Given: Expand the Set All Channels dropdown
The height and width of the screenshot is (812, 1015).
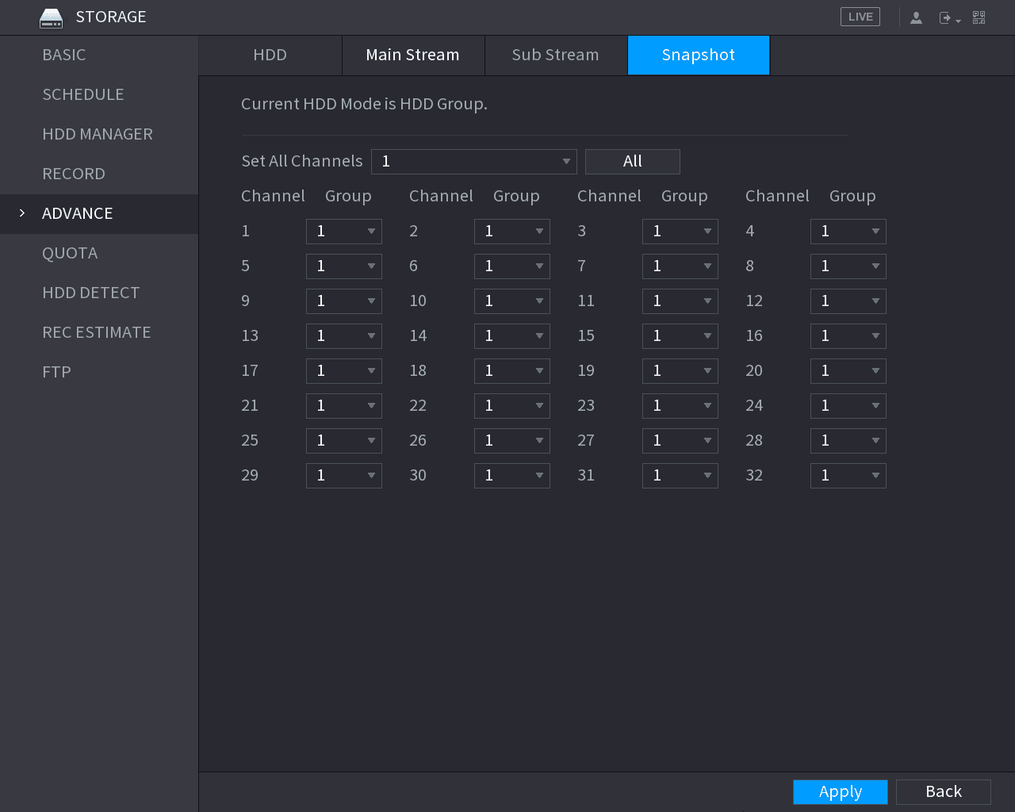Looking at the screenshot, I should [474, 161].
